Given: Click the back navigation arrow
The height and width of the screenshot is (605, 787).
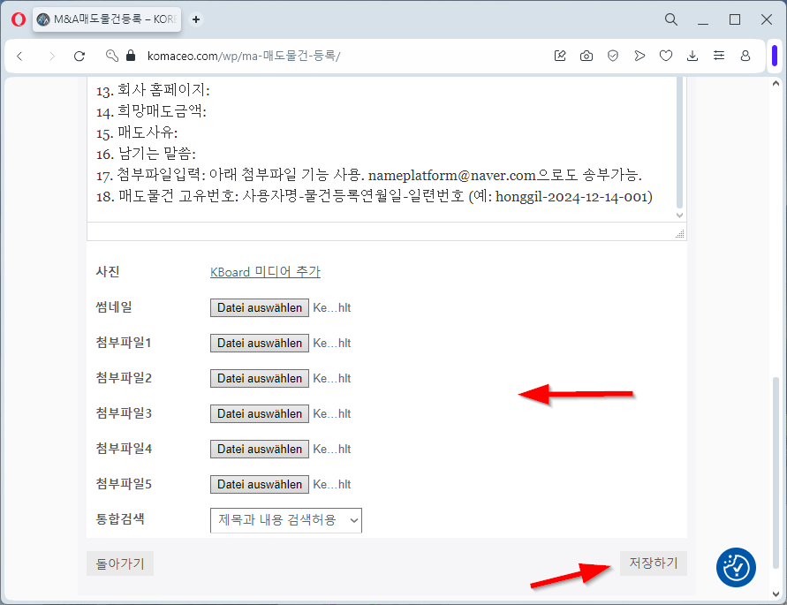Looking at the screenshot, I should click(x=19, y=56).
